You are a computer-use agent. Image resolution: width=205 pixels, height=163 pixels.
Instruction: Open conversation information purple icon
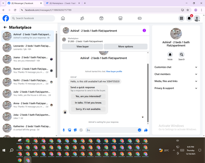[144, 31]
